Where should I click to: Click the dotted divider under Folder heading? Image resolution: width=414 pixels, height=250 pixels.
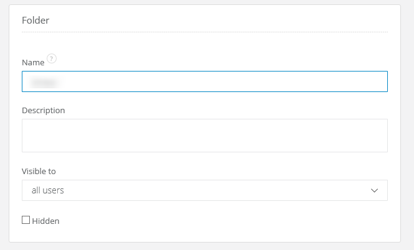tap(204, 32)
